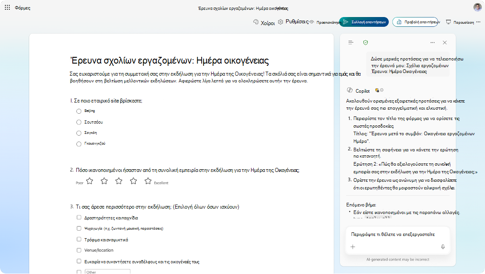Click the microphone icon in Copilot input
Screen dimensions: 485x274
point(443,247)
